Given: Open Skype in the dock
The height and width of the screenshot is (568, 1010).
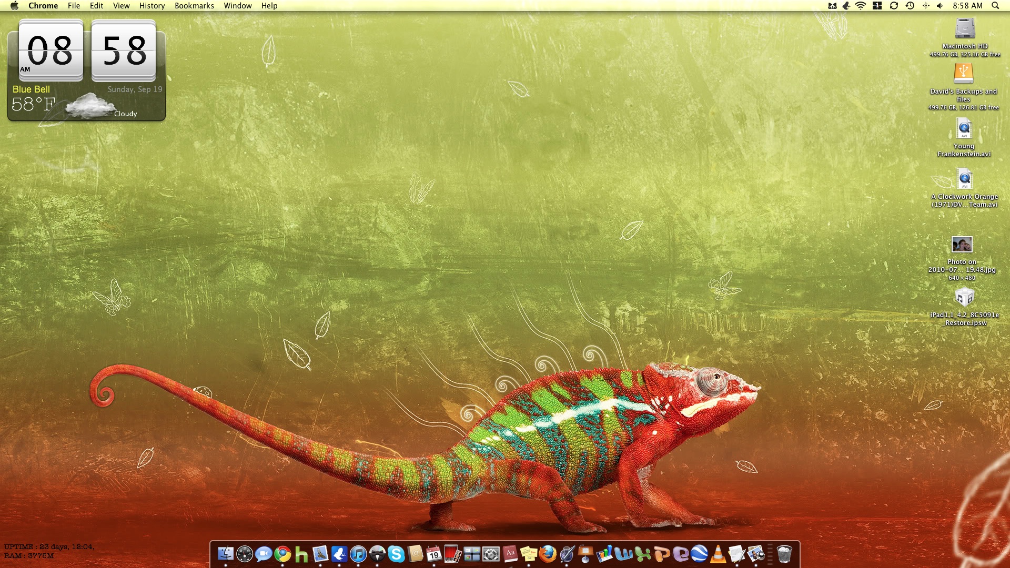Looking at the screenshot, I should coord(396,554).
